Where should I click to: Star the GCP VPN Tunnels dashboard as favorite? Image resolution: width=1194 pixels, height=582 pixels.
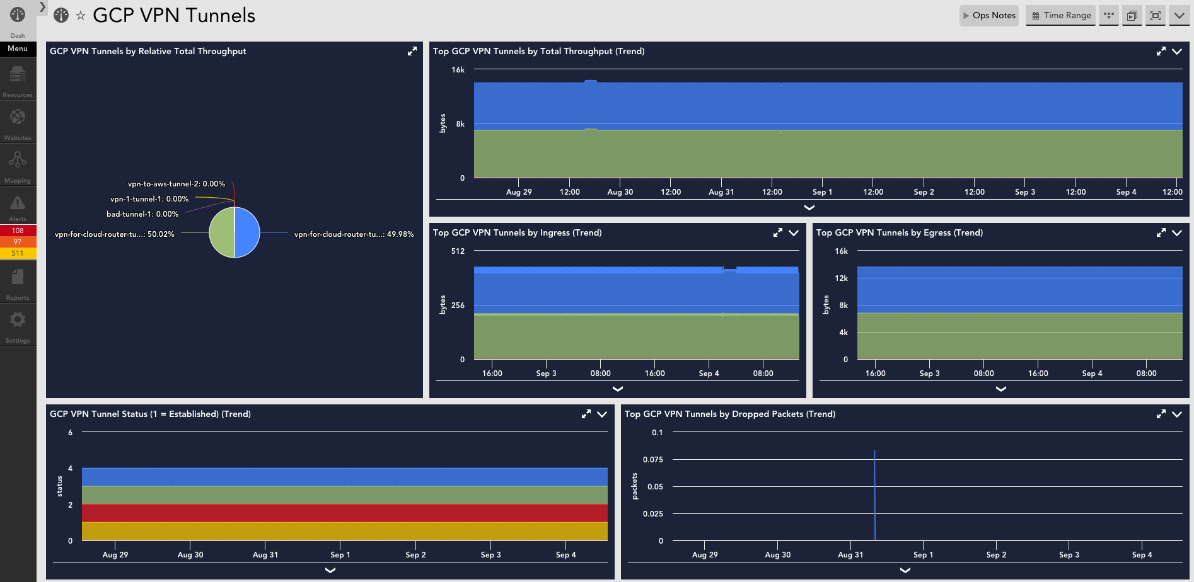pos(81,16)
